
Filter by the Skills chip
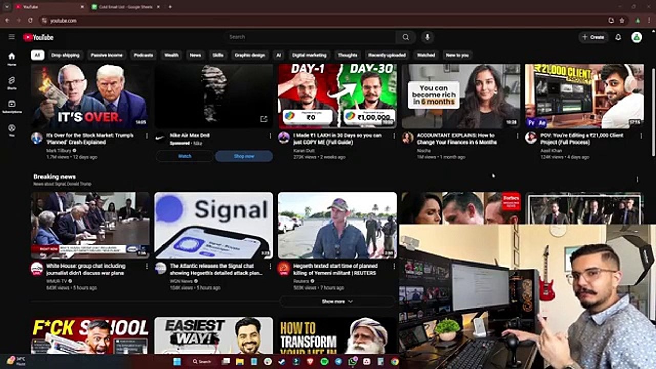[218, 55]
